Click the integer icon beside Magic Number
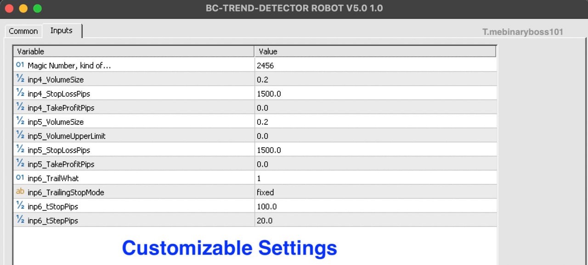The width and height of the screenshot is (588, 265). click(20, 65)
